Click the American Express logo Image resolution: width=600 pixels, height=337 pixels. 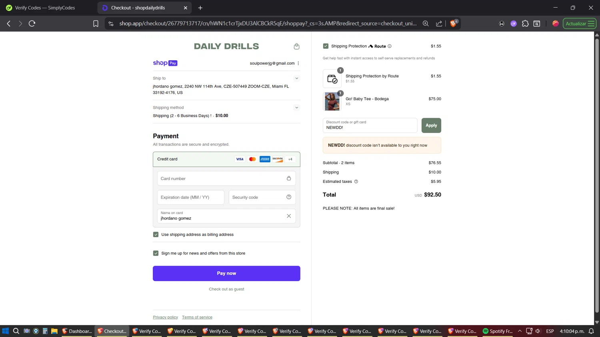click(x=265, y=159)
